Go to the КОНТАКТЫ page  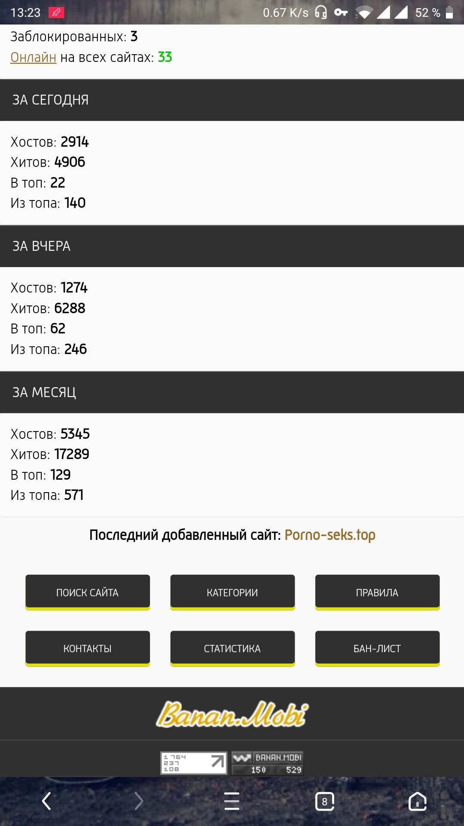[x=88, y=648]
